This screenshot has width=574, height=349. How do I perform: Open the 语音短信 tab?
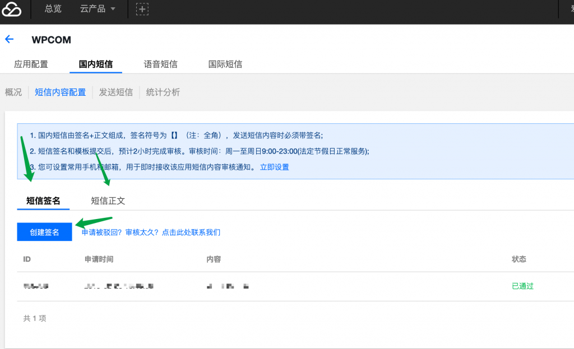tap(160, 64)
